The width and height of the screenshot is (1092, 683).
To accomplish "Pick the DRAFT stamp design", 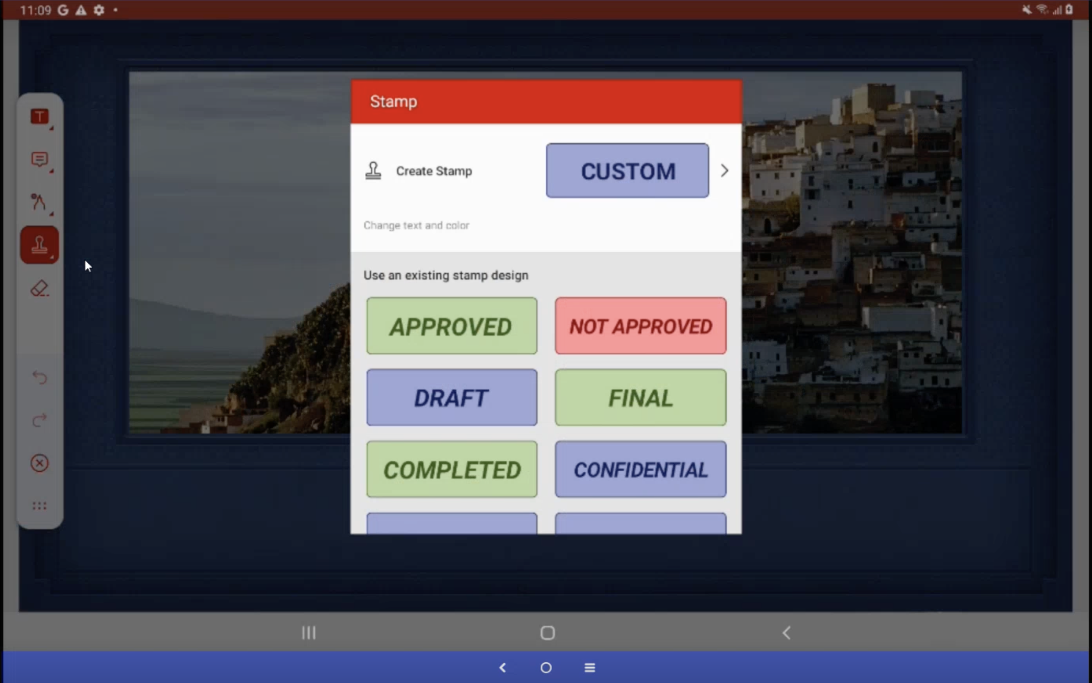I will click(x=452, y=398).
